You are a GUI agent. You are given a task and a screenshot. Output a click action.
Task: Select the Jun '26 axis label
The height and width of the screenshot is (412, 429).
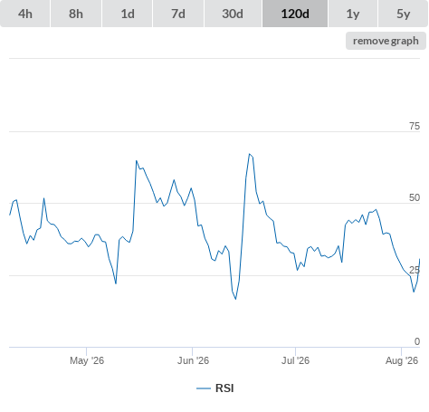point(193,360)
